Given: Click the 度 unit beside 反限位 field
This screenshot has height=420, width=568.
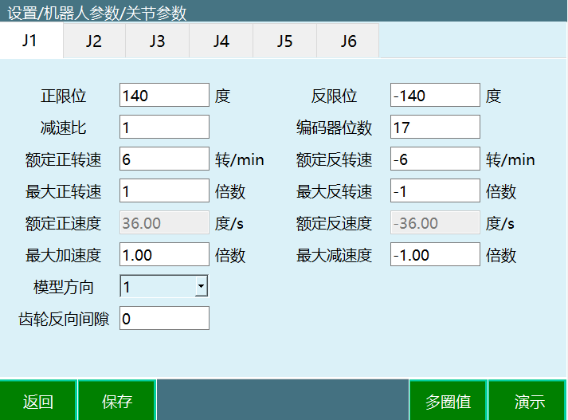Looking at the screenshot, I should pos(493,96).
